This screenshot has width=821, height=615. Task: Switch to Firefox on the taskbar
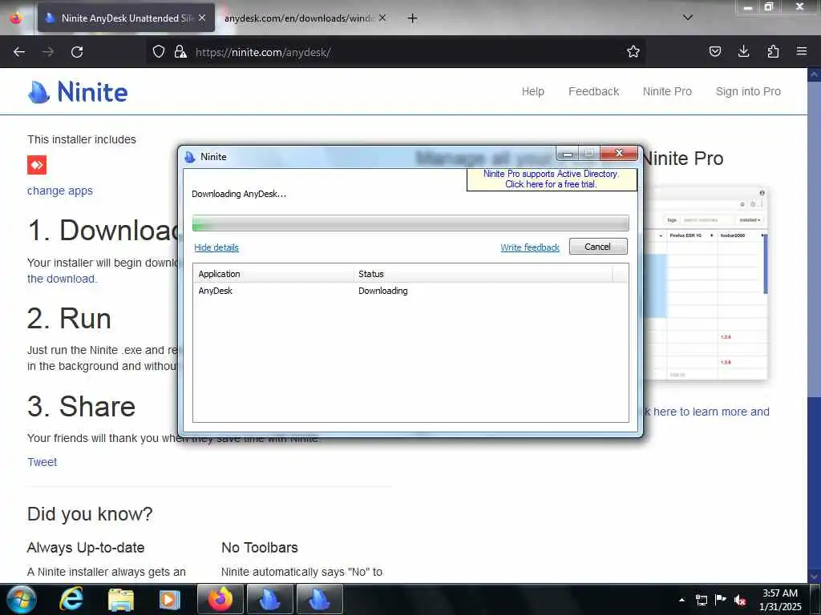coord(220,599)
